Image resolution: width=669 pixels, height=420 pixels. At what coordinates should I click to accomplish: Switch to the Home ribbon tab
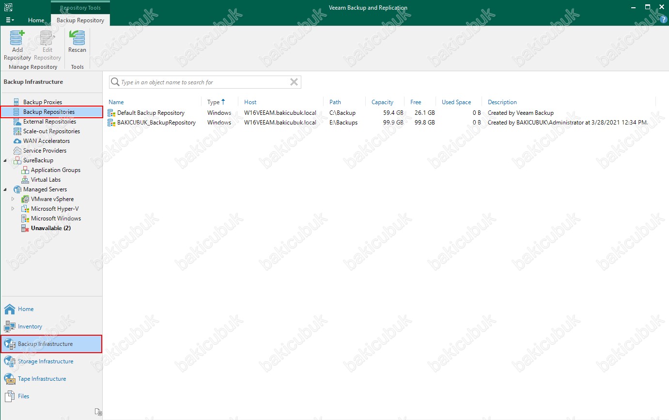(x=36, y=20)
